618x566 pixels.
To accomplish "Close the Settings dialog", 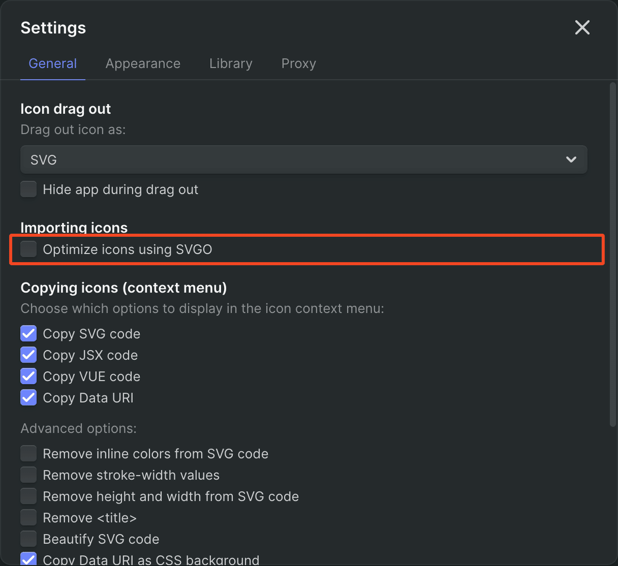I will [582, 27].
